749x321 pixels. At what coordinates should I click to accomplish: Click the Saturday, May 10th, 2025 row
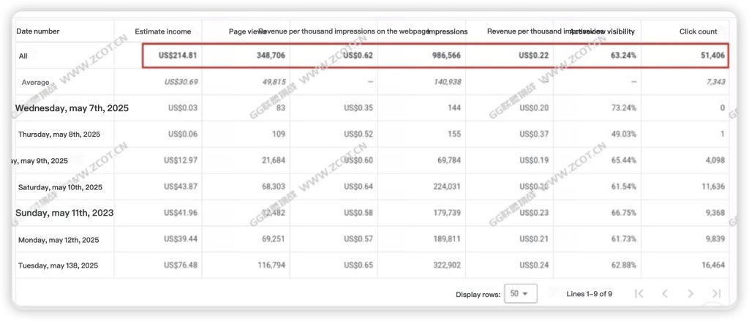(61, 187)
